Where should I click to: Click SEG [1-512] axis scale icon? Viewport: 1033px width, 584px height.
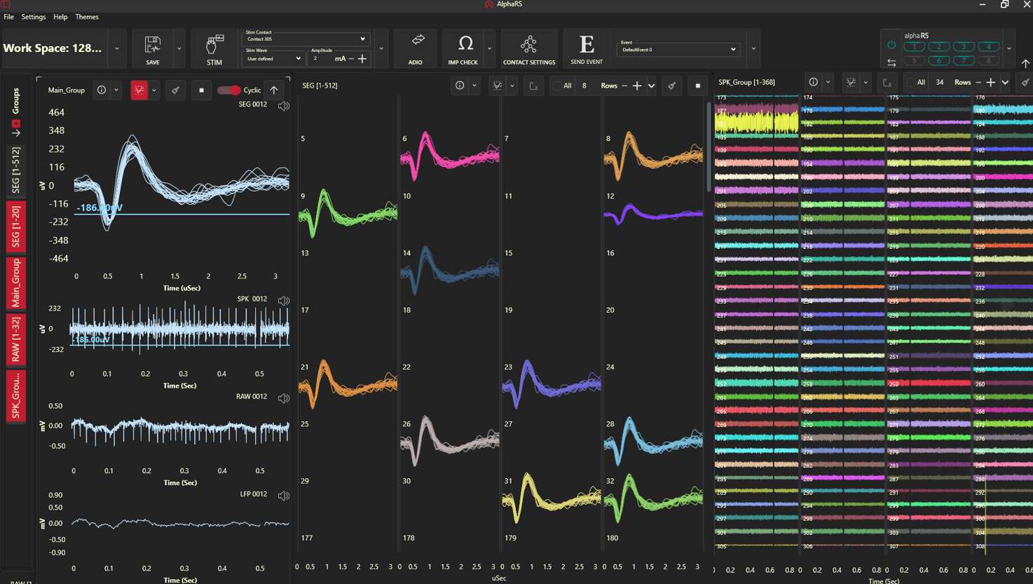[x=533, y=86]
